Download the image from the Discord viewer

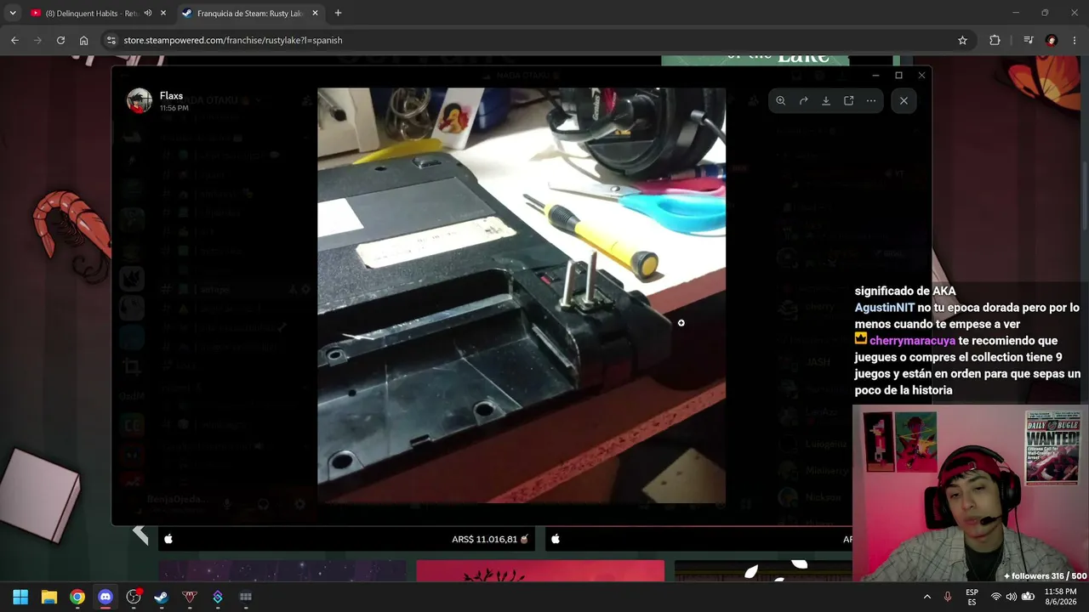(825, 100)
